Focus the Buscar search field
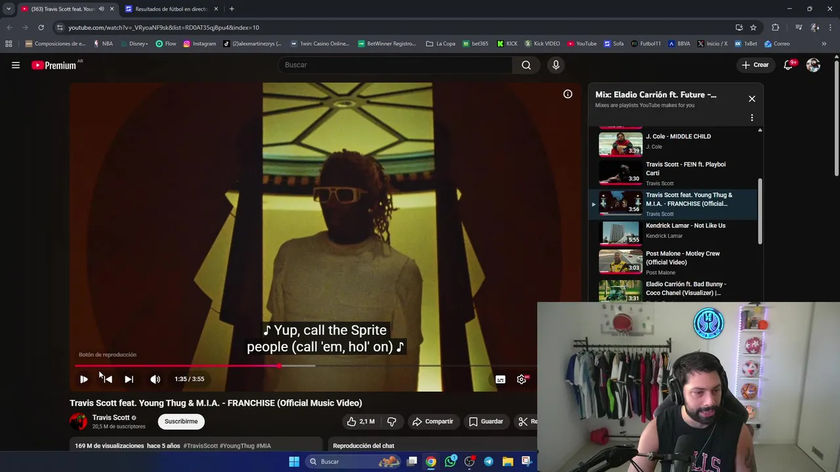This screenshot has width=840, height=472. (395, 65)
